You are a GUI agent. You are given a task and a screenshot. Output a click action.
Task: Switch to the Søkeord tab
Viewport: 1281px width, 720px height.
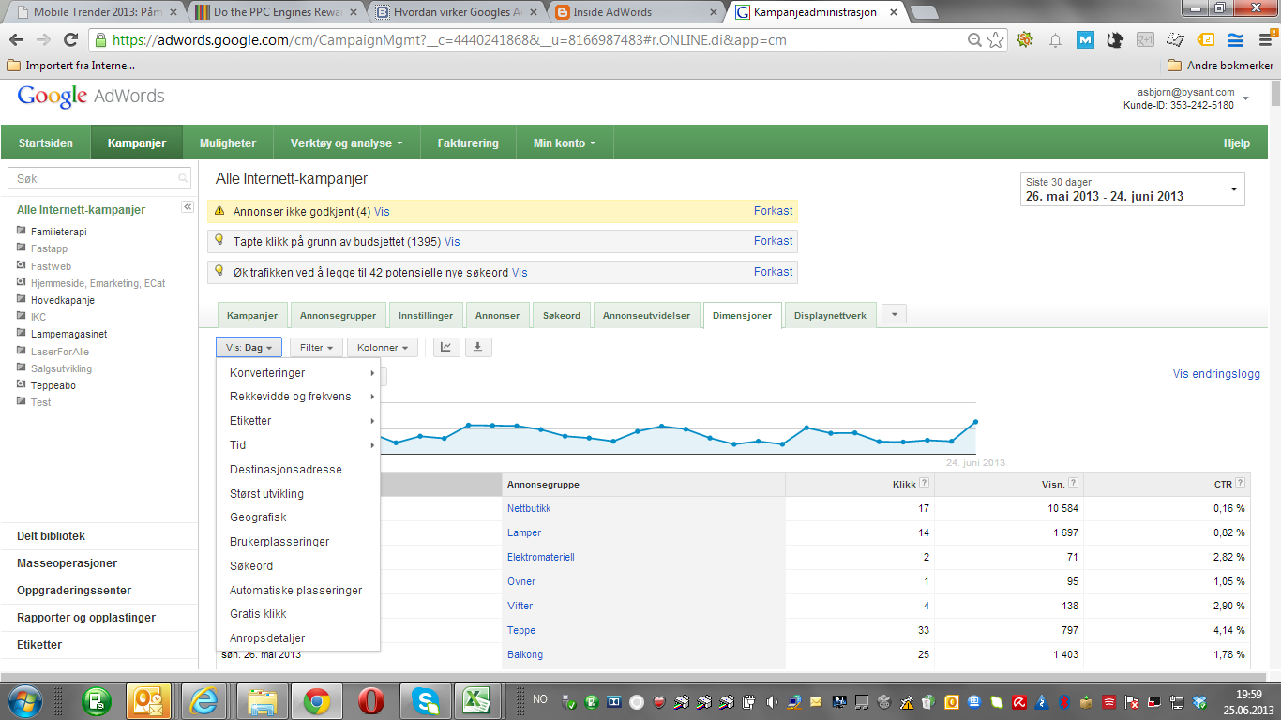562,316
